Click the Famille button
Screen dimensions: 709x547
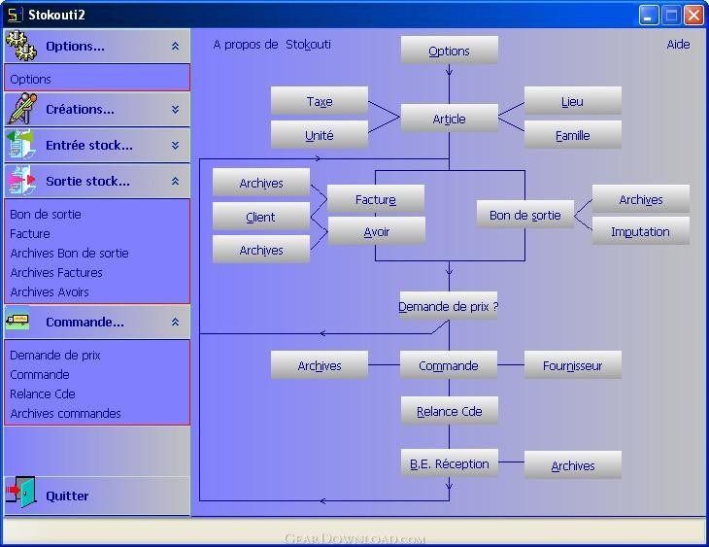coord(572,135)
